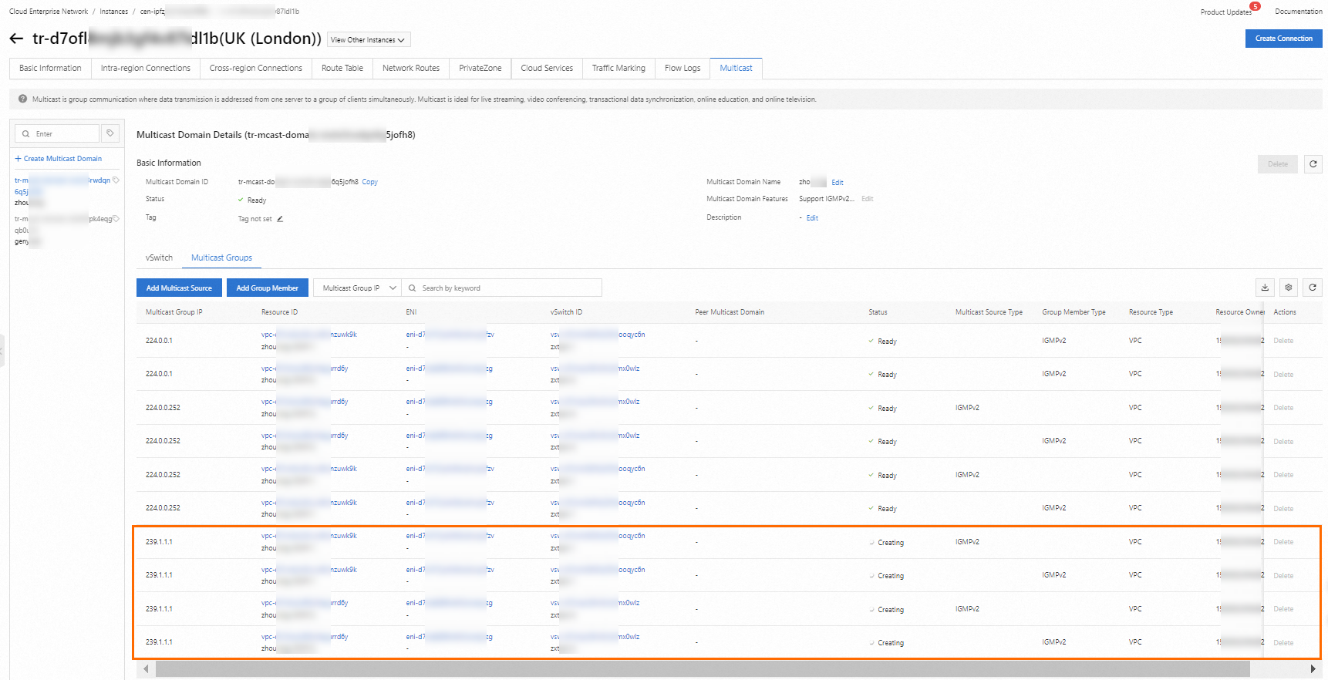This screenshot has width=1328, height=680.
Task: Click Multicast Group IP column header
Action: (x=174, y=312)
